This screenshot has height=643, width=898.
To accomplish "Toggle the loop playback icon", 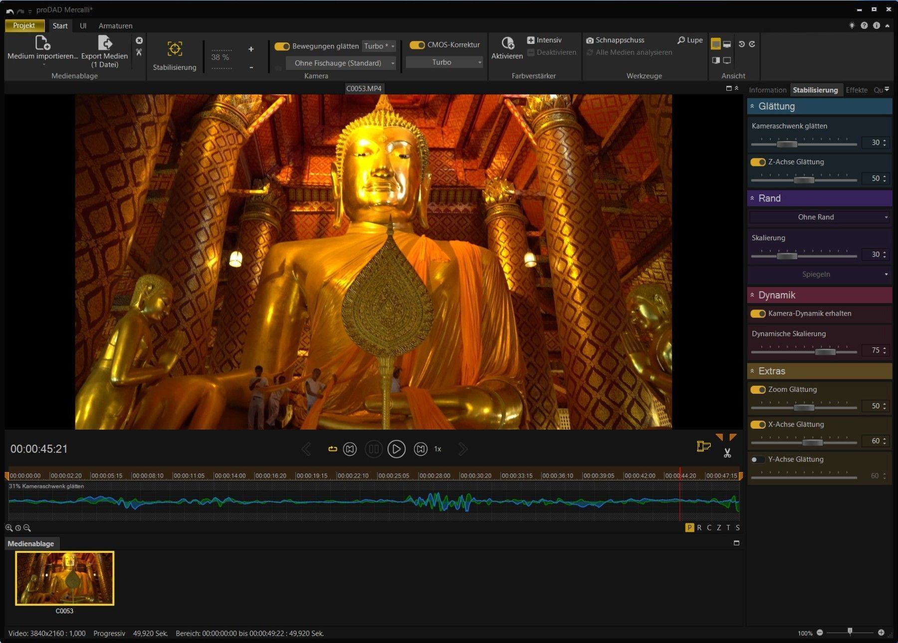I will (333, 449).
